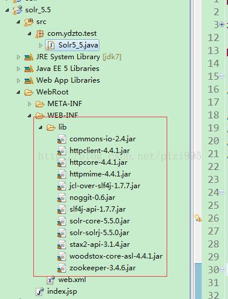Click the httpclient-4.4.1.jar file icon
228x299 pixels.
click(61, 151)
